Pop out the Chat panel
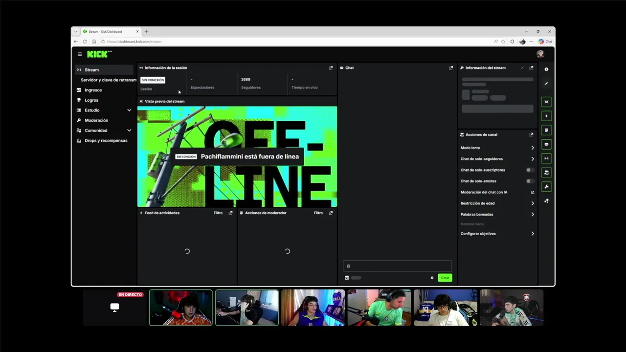The width and height of the screenshot is (626, 352). (x=451, y=68)
